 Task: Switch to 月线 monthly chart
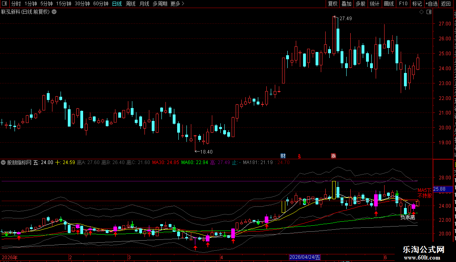144,4
